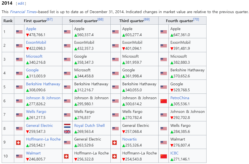Click the red down arrow beside 246,805.7

click(x=27, y=159)
